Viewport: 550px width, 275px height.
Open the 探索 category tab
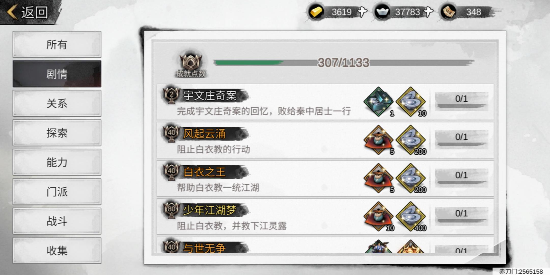pyautogui.click(x=57, y=133)
